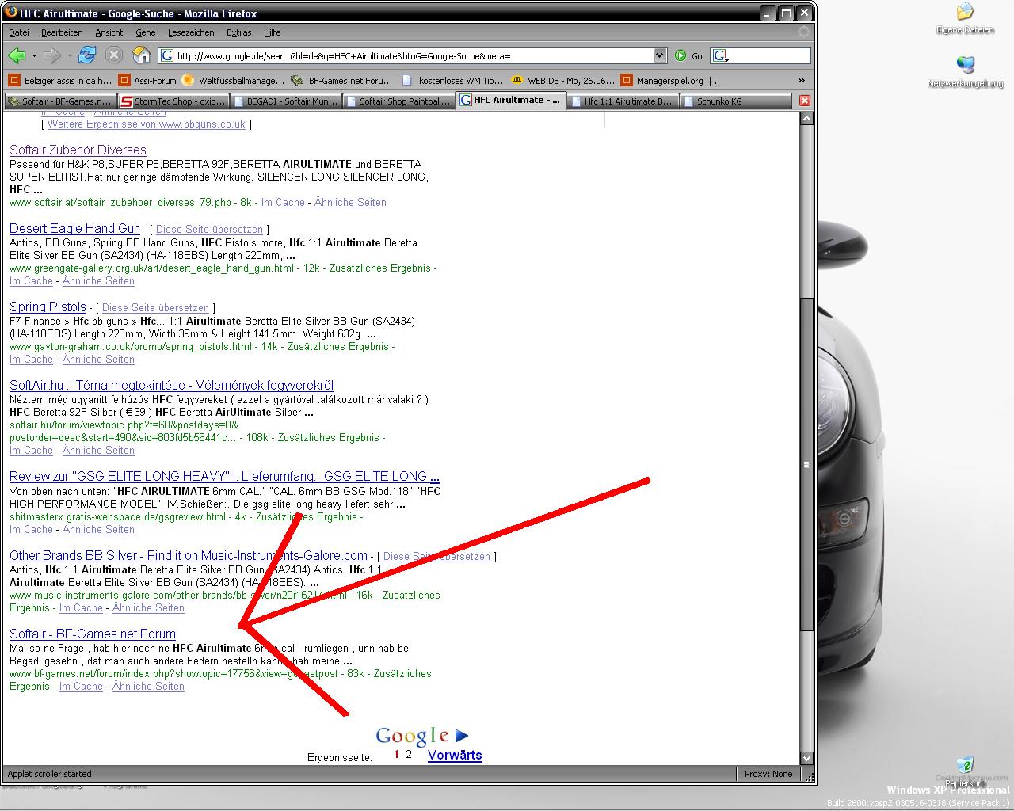Click the vertical scrollbar down arrow
Screen dimensions: 1014x811
pos(806,758)
